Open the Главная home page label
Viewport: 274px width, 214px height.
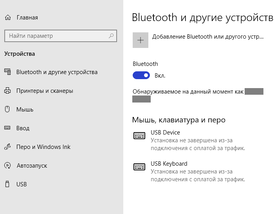pos(27,18)
